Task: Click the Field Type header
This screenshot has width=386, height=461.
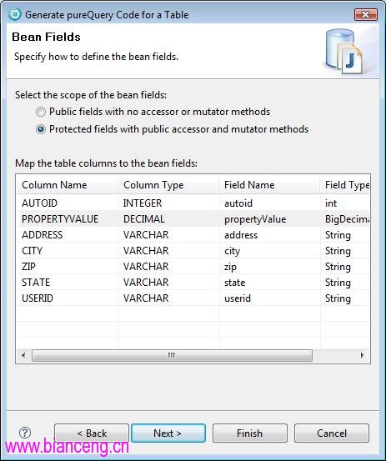Action: (x=345, y=185)
